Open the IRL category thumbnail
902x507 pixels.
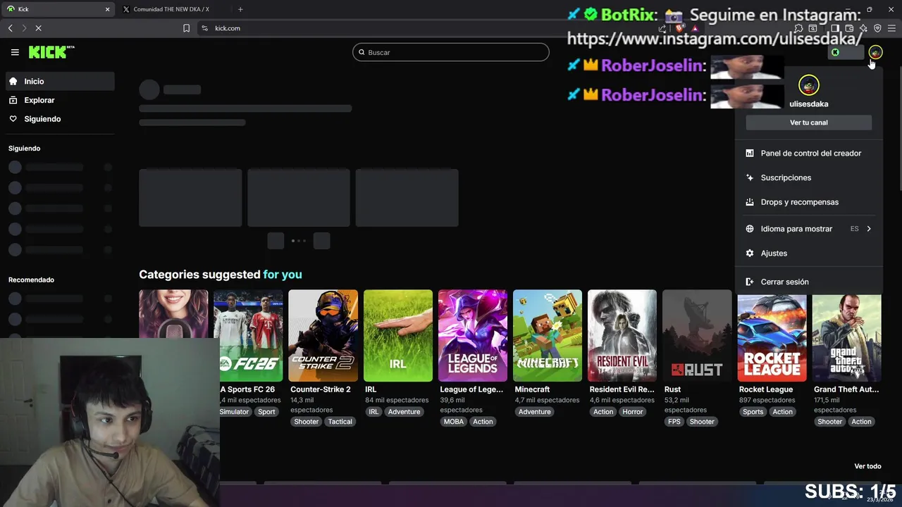click(x=398, y=336)
